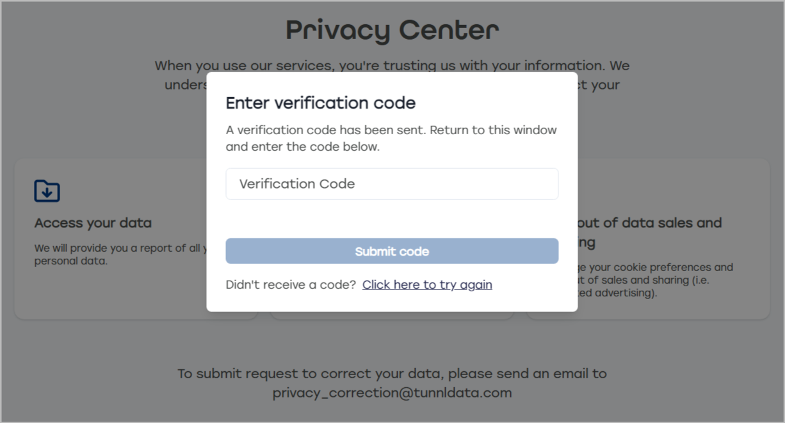Viewport: 785px width, 423px height.
Task: Focus the Verification Code input field
Action: pos(392,184)
